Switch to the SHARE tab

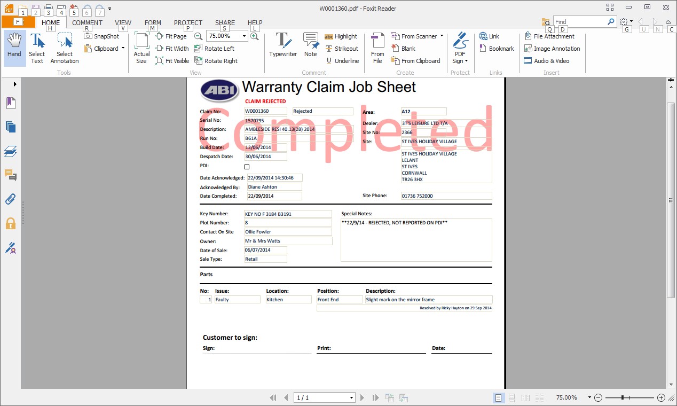click(x=225, y=23)
